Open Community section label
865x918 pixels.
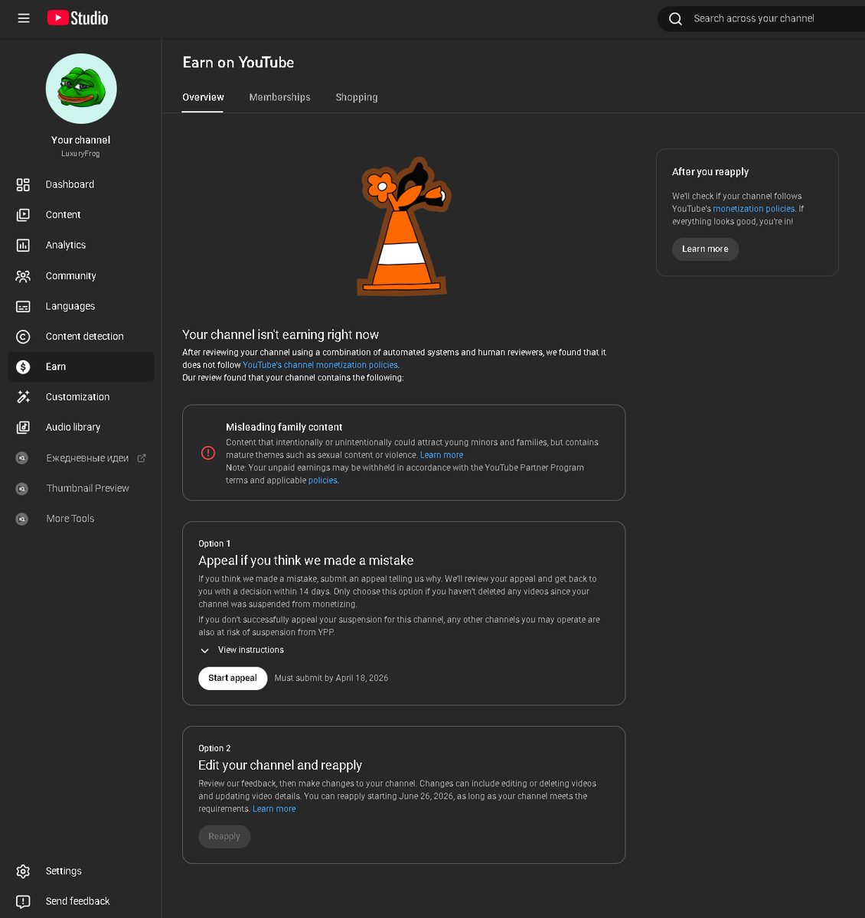pyautogui.click(x=70, y=275)
